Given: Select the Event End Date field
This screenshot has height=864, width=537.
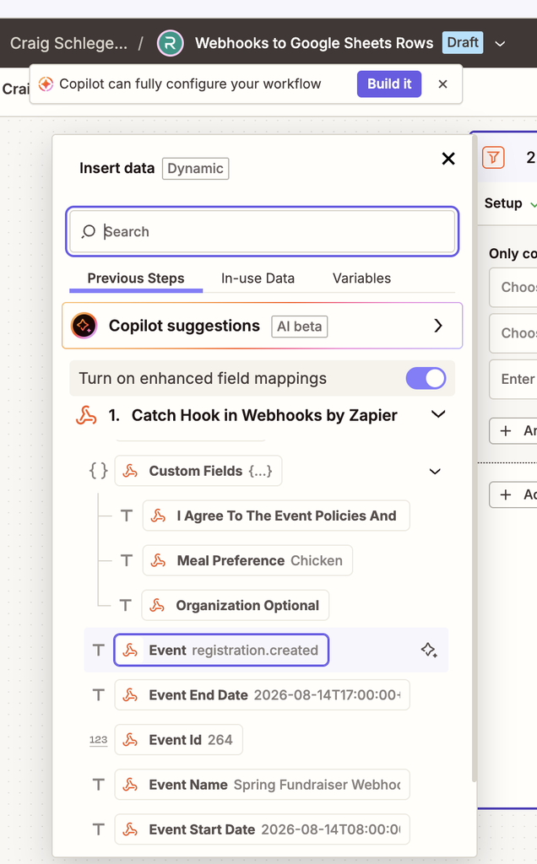Looking at the screenshot, I should pos(263,695).
